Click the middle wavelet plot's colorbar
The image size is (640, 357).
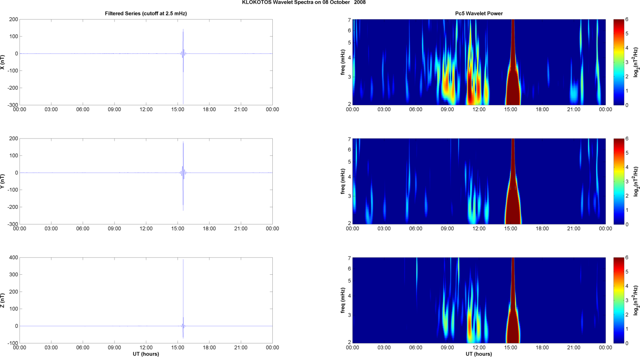pyautogui.click(x=619, y=181)
